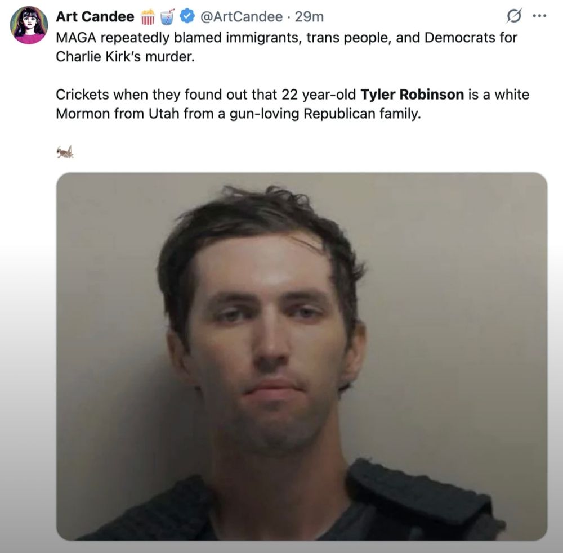Click the word "Utah" in the post
563x553 pixels.
164,114
